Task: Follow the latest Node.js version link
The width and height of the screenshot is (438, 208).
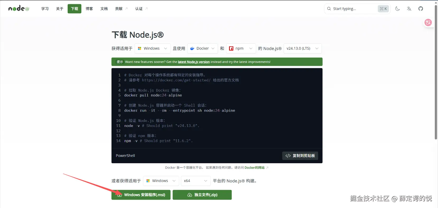Action: tap(194, 62)
